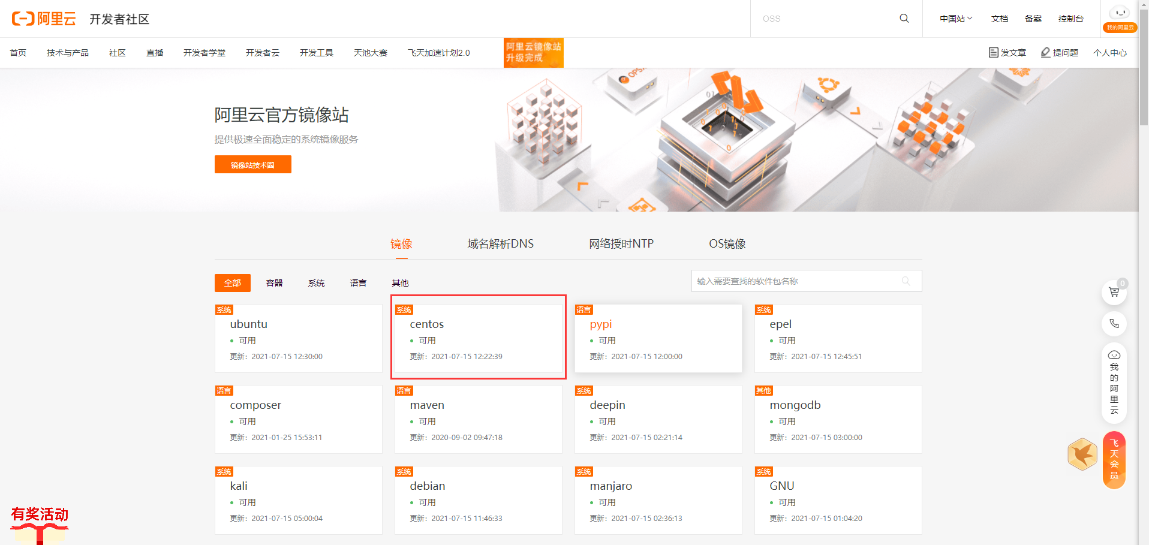Focus the OSS header search field
The image size is (1149, 545).
825,19
